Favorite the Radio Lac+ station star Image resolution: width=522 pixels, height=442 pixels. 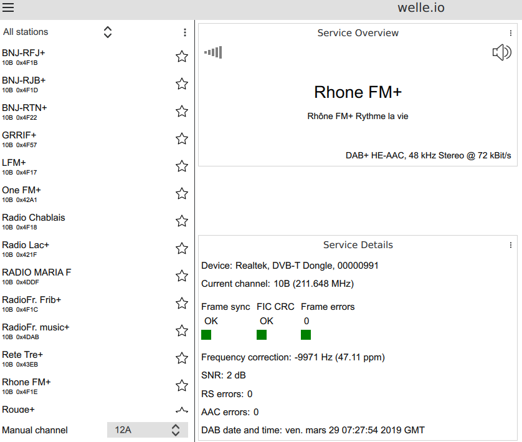coord(182,249)
